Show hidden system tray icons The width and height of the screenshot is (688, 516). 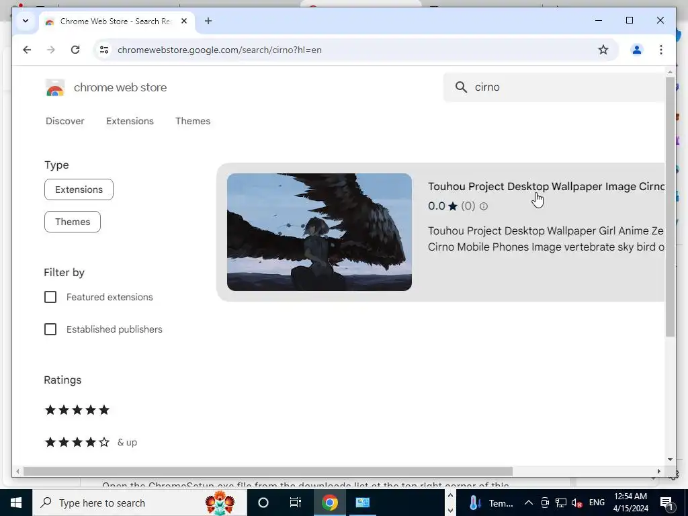coord(529,503)
